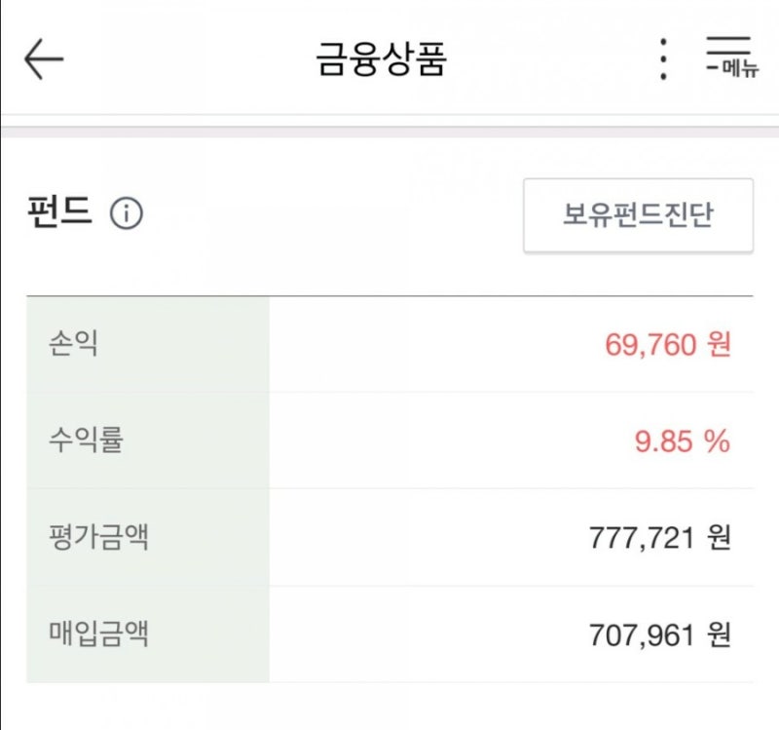Open the 메뉴 hamburger menu icon
Screen dimensions: 779x730
click(x=732, y=57)
